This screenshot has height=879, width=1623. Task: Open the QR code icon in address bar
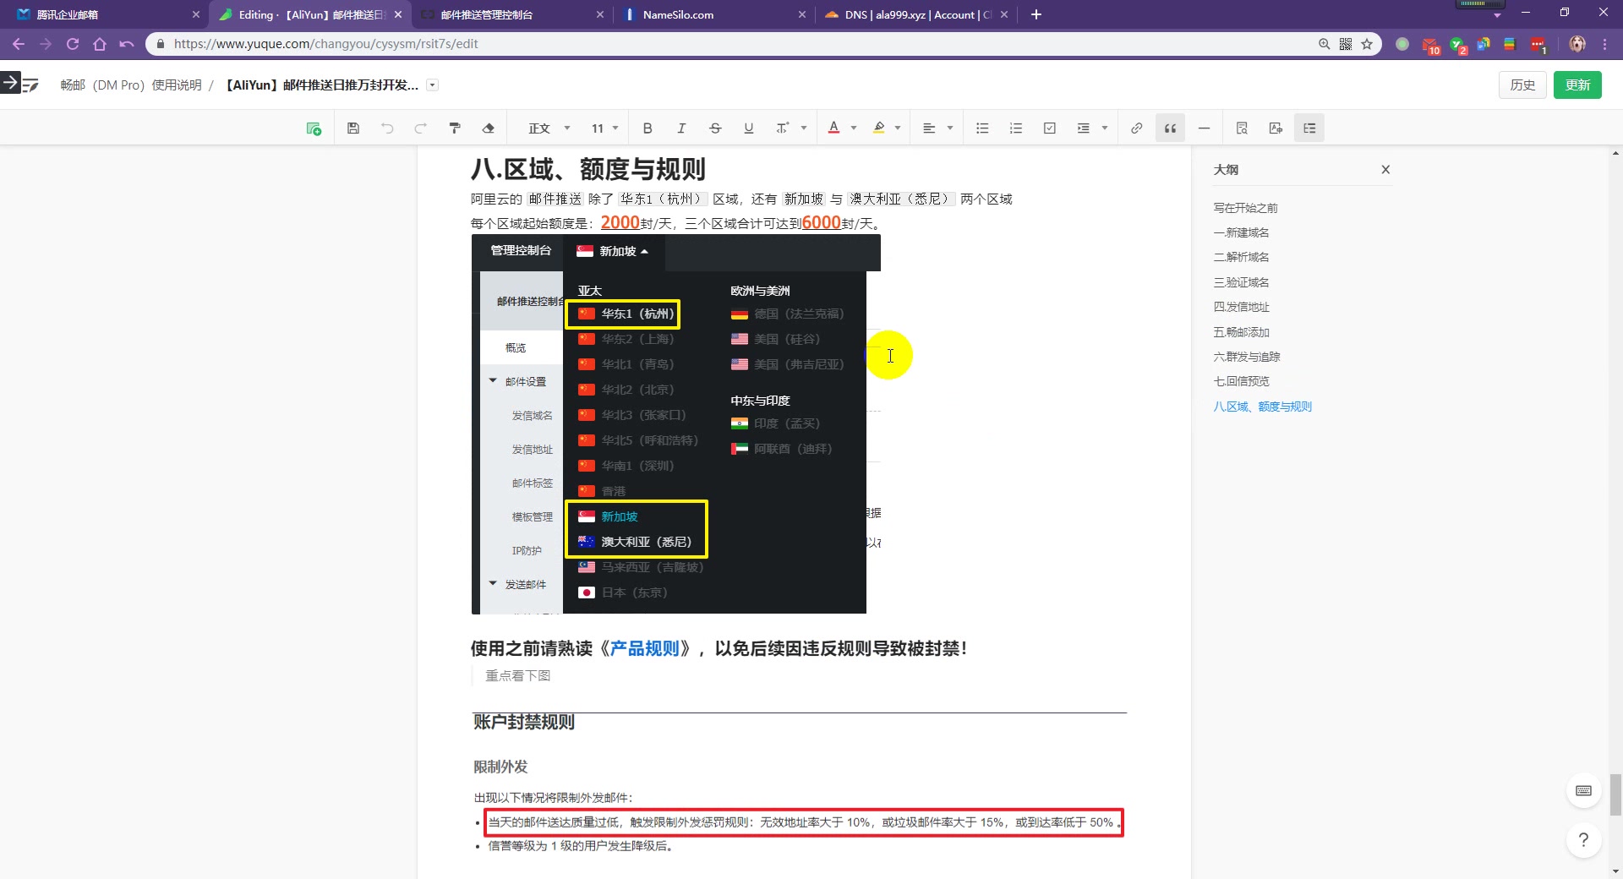pos(1346,44)
